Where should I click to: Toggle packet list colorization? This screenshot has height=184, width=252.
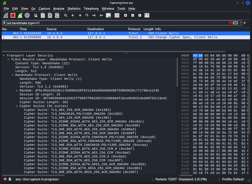117,15
